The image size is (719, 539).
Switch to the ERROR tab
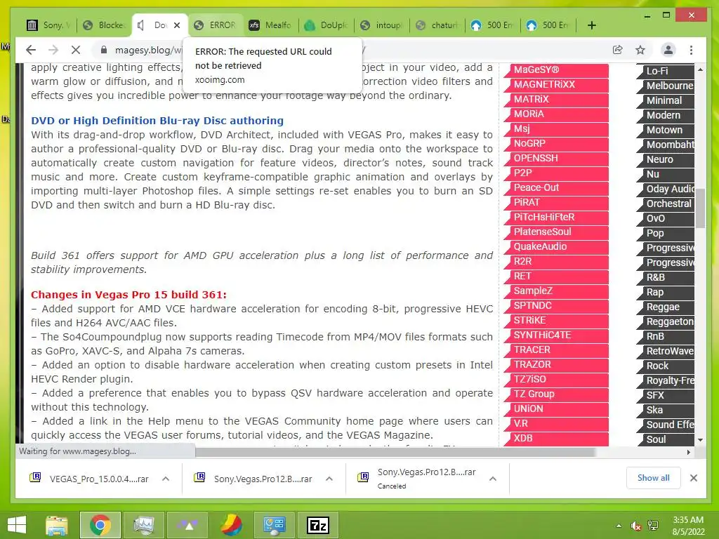point(216,25)
